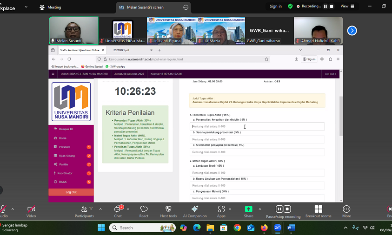Click the web page vertical scrollbar
Screen dimensions: 392x235
click(341, 116)
